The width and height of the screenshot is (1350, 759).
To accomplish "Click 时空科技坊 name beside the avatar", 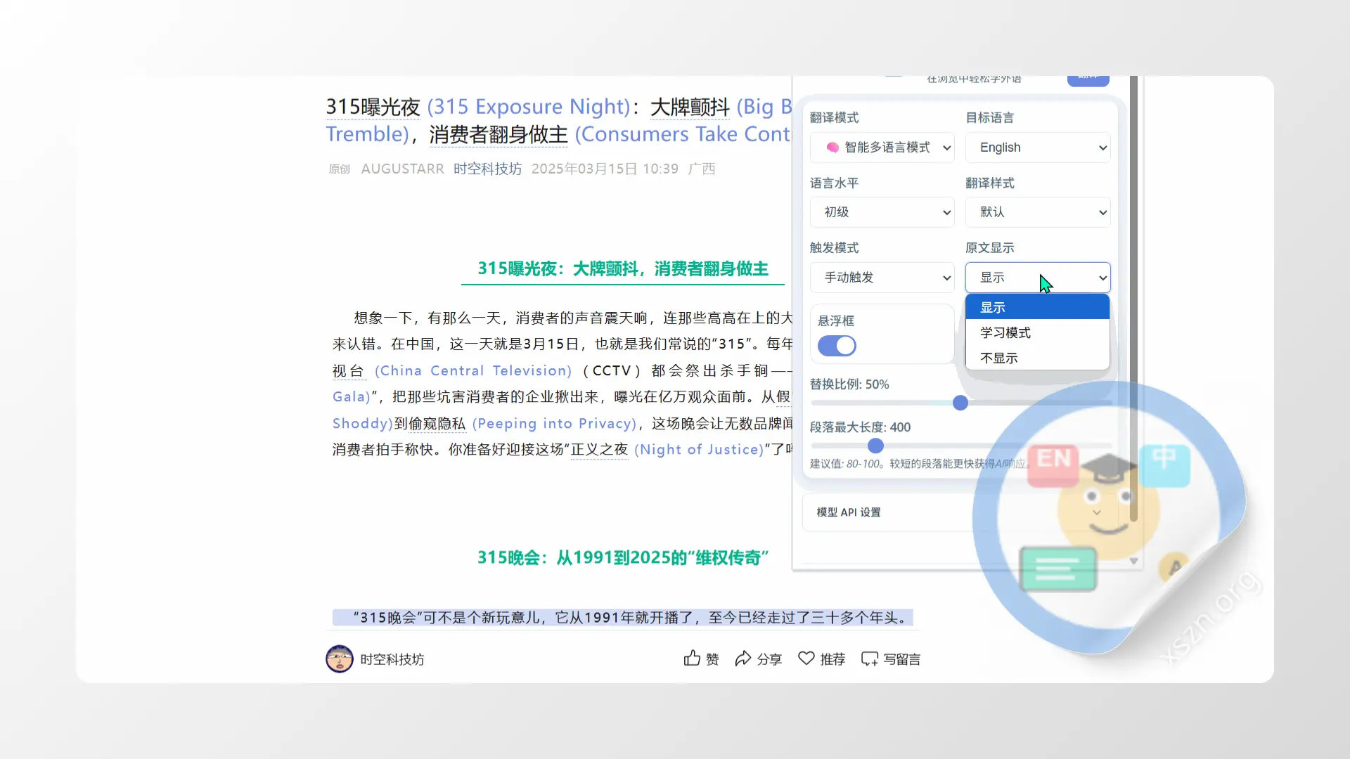I will (392, 659).
